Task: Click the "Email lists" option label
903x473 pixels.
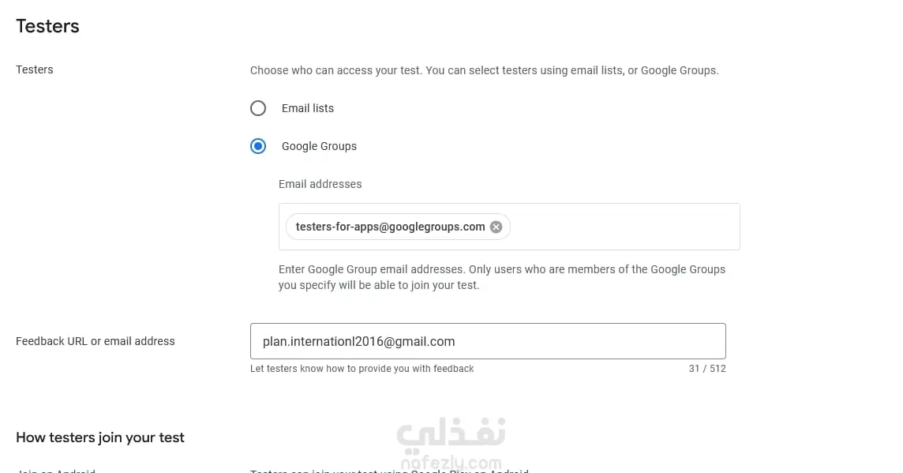Action: coord(307,108)
